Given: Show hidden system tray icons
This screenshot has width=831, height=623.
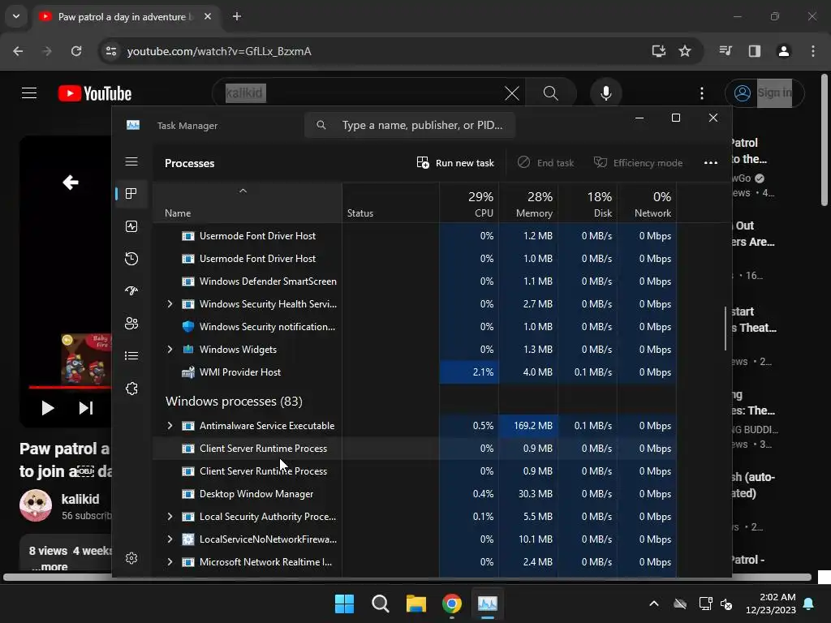Looking at the screenshot, I should (x=654, y=604).
